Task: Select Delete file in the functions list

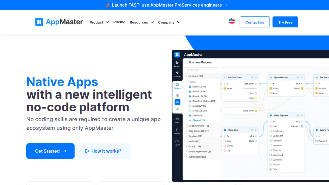Action: coord(195,116)
